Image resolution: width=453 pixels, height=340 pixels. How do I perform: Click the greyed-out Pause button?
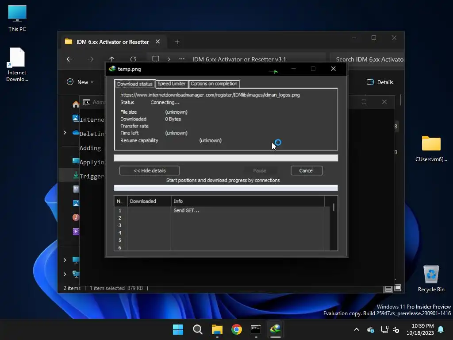coord(259,170)
